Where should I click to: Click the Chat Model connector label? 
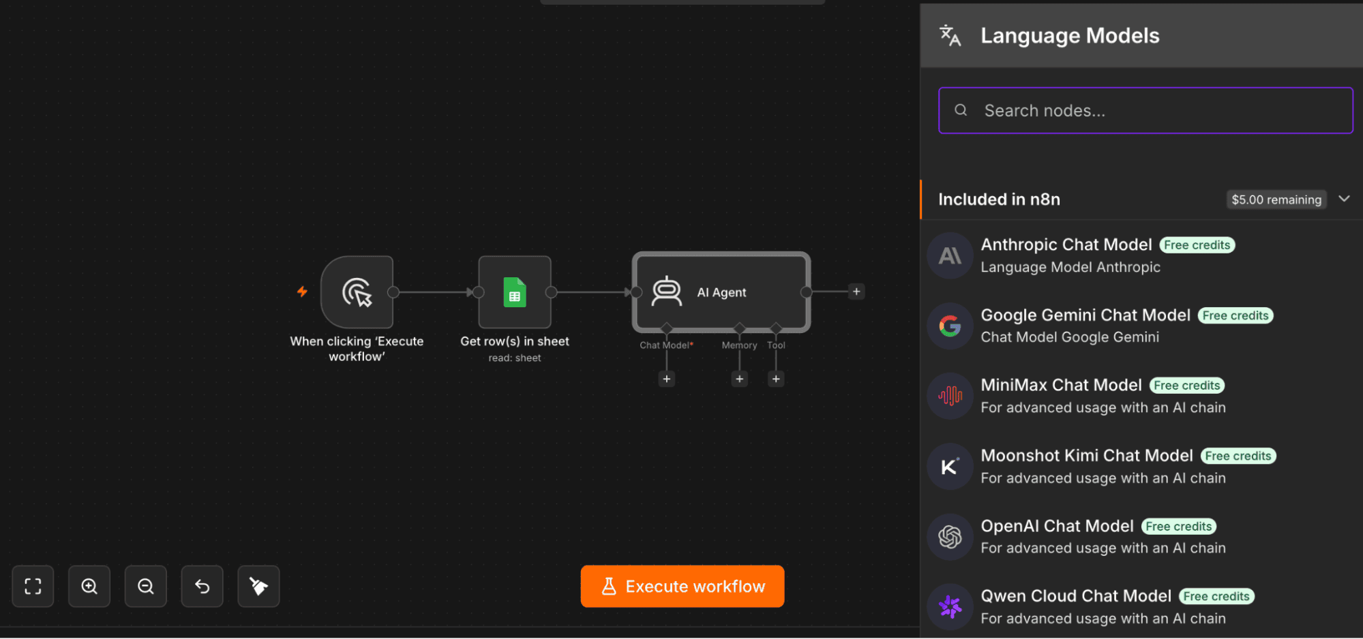(666, 345)
